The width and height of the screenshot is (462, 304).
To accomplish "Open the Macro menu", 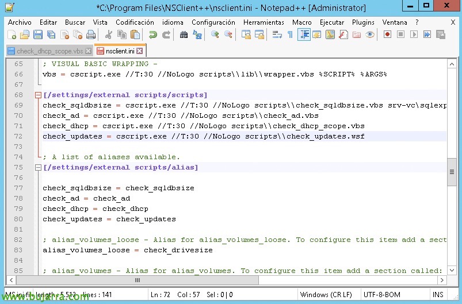I will pos(302,22).
